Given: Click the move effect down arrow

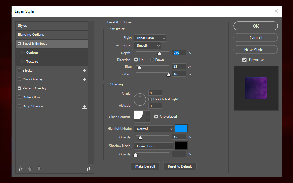Looking at the screenshot, I should (x=39, y=169).
